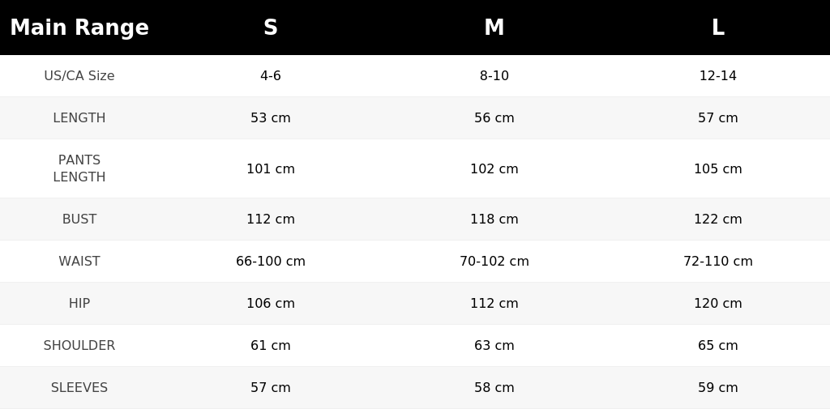Click the SHOULDER row label
This screenshot has width=830, height=409.
[79, 346]
